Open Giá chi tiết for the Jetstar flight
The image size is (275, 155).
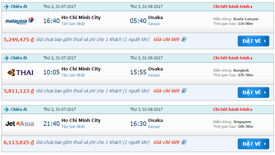[x=167, y=142]
